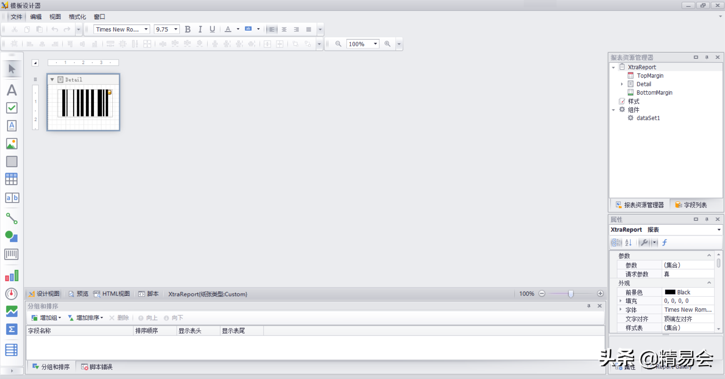Expand the 字体 property
The image size is (725, 379).
click(620, 310)
